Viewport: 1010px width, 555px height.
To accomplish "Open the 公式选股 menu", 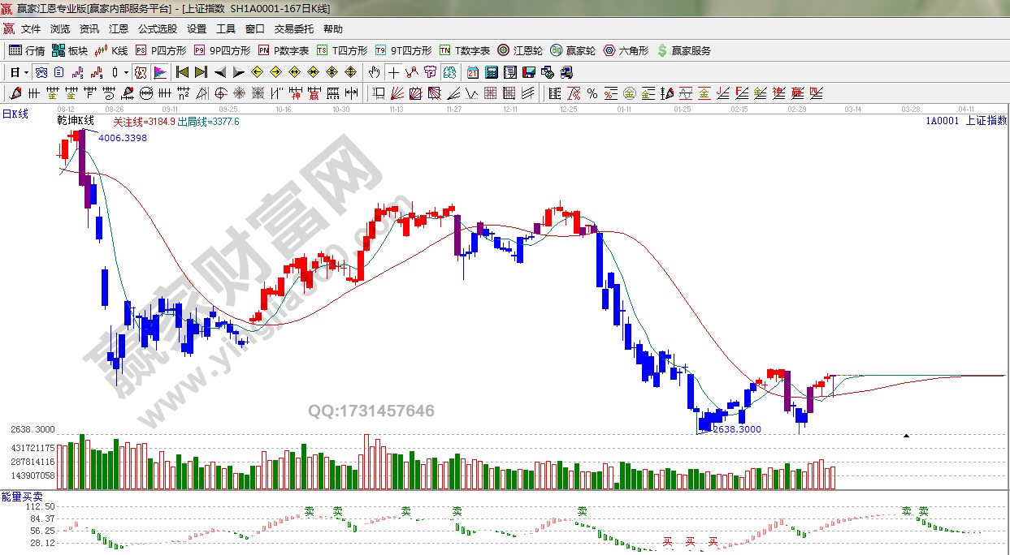I will pyautogui.click(x=157, y=28).
